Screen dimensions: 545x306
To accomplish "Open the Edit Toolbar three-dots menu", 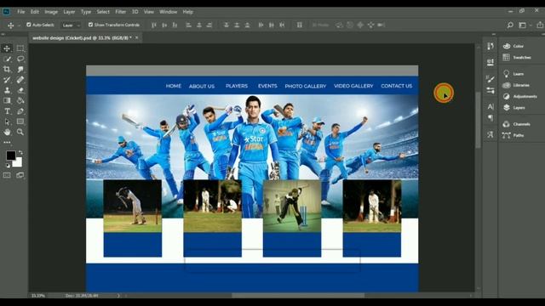I will point(7,142).
